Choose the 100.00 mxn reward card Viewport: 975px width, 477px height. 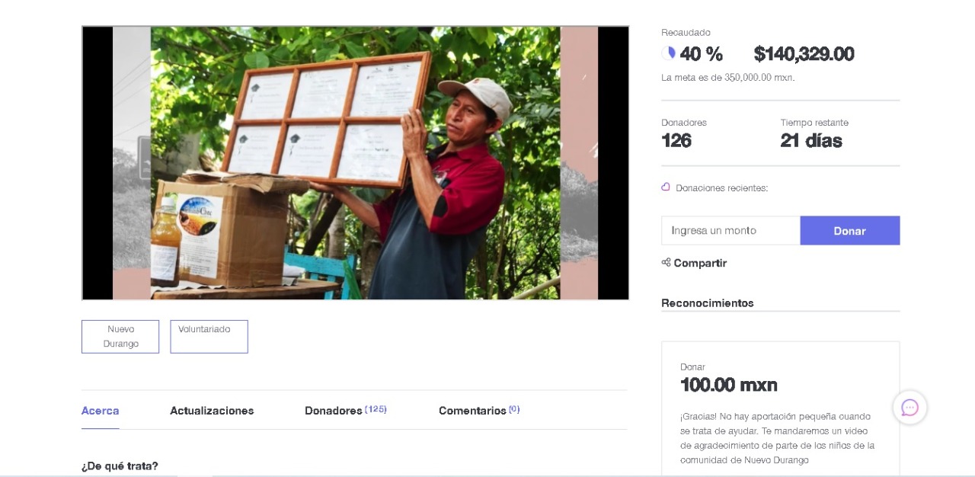click(780, 411)
